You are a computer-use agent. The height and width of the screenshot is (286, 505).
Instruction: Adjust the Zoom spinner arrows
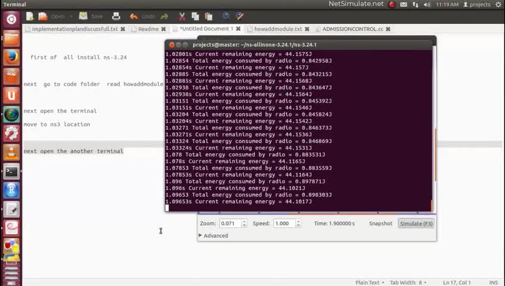[244, 223]
